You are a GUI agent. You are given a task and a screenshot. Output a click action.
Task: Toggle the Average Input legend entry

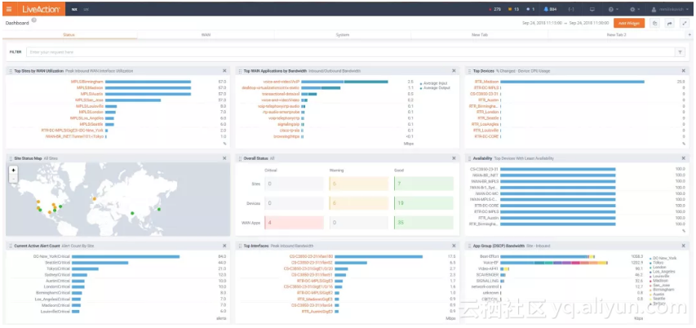pos(435,83)
